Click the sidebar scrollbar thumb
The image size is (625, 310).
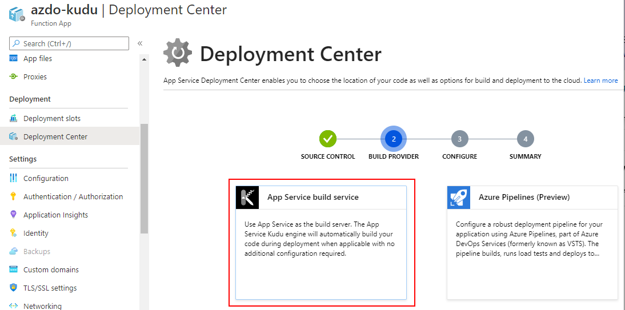tap(145, 179)
